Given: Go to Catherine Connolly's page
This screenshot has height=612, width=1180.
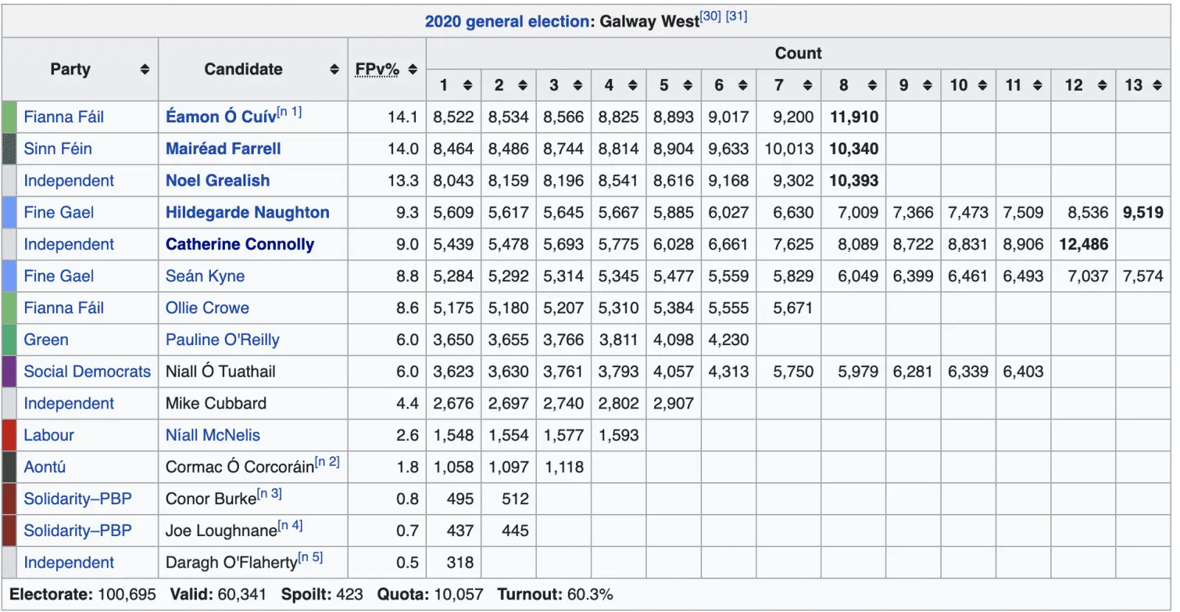Looking at the screenshot, I should [240, 244].
